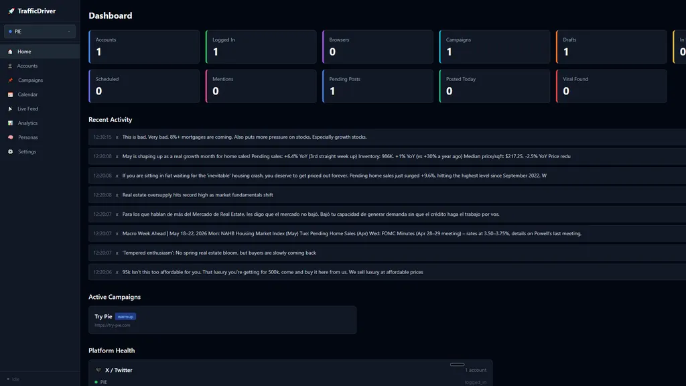
Task: Click the Analytics chart icon
Action: tap(11, 123)
